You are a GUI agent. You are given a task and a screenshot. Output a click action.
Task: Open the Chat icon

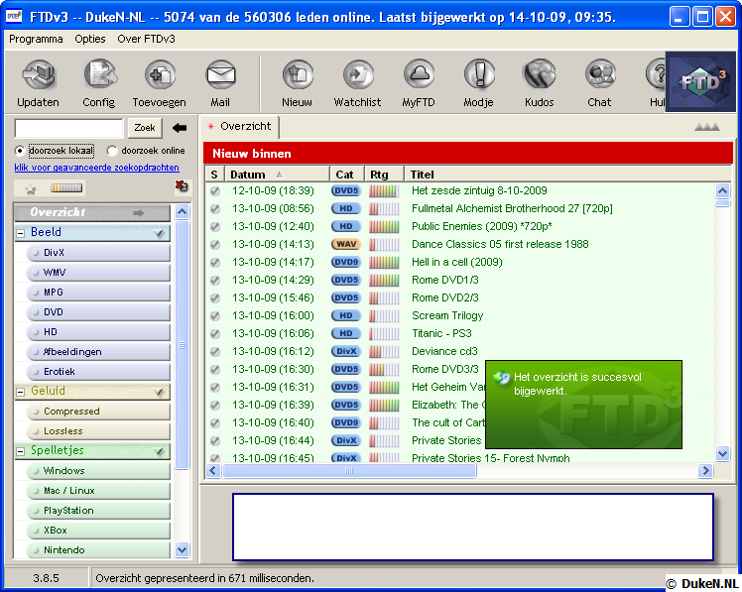coord(600,75)
